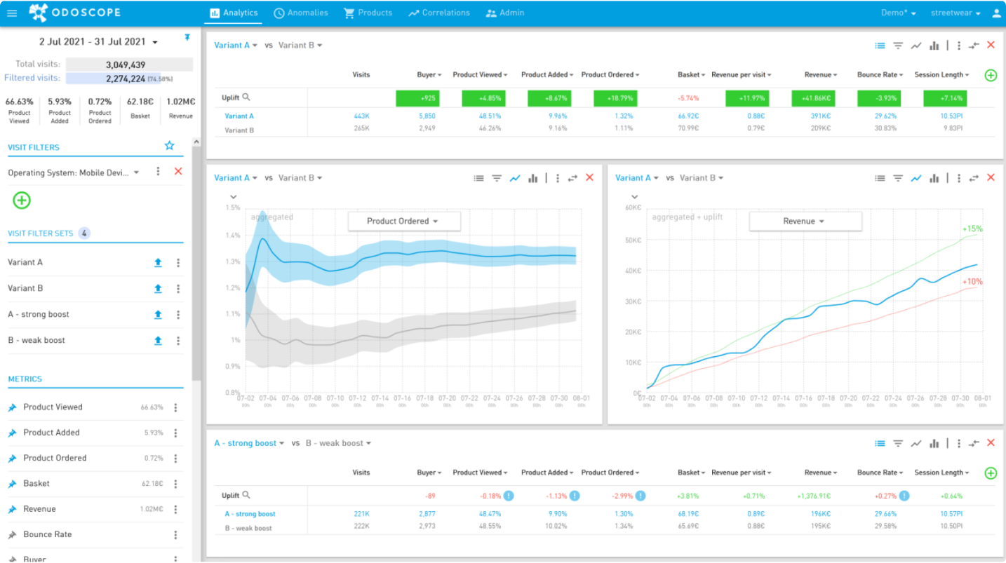This screenshot has width=1006, height=563.
Task: Toggle the star favorite on Visit Filters
Action: [169, 146]
